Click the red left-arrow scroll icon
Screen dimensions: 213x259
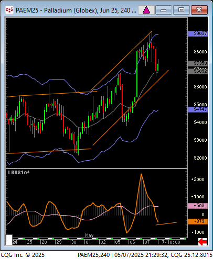(203, 242)
